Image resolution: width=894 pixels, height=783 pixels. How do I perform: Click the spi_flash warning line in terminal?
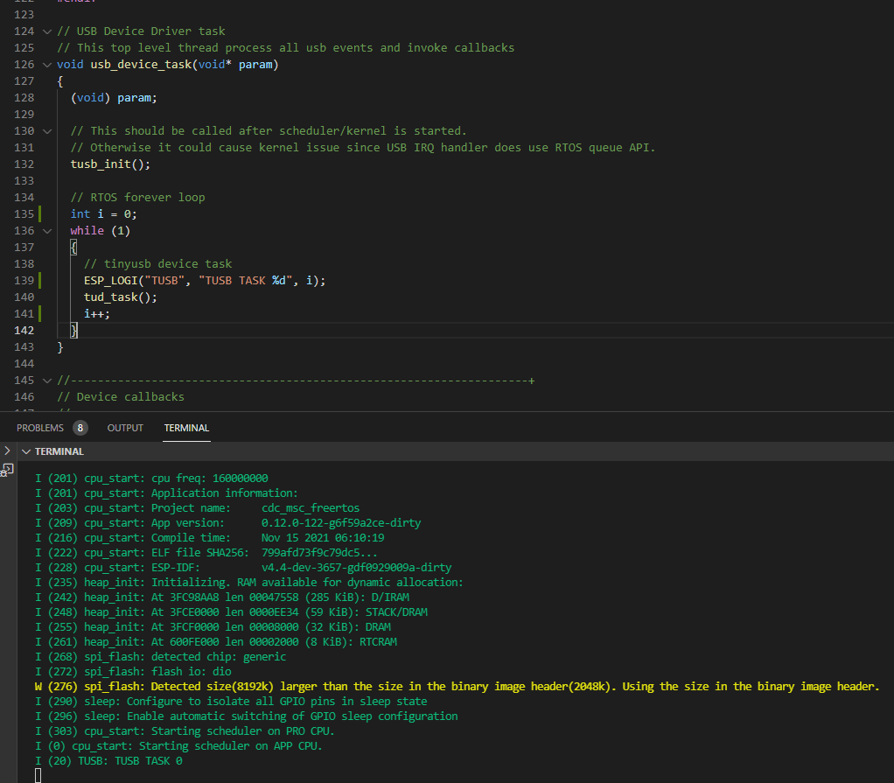point(457,687)
